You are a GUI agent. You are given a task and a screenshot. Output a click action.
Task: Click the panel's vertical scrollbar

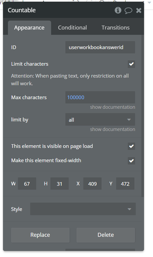[143, 115]
